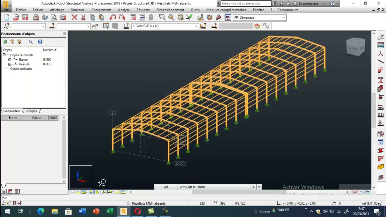The width and height of the screenshot is (386, 217).
Task: Click the Paste clipboard icon
Action: (101, 17)
